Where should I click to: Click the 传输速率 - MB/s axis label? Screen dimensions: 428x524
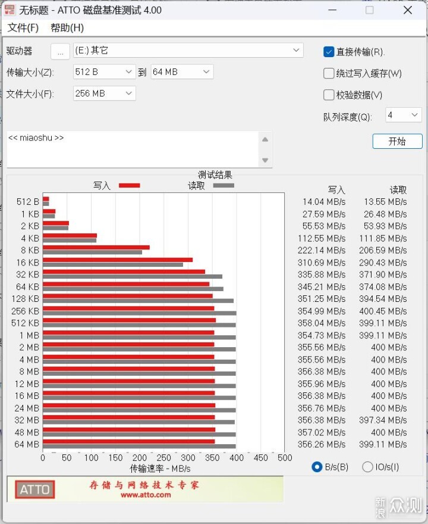160,469
